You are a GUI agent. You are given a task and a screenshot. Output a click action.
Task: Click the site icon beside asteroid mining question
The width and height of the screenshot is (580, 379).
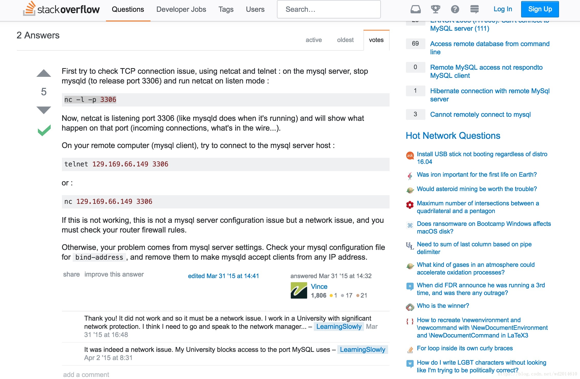[x=410, y=190]
